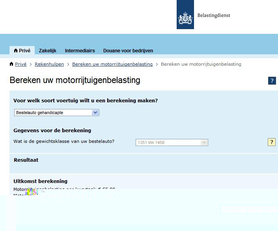Follow the Rekenhulpen breadcrumb link
The width and height of the screenshot is (278, 231).
[49, 64]
